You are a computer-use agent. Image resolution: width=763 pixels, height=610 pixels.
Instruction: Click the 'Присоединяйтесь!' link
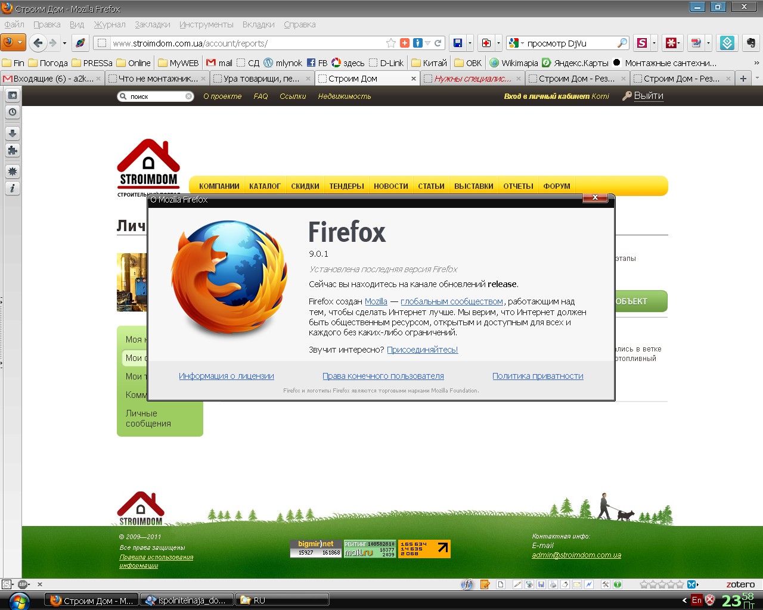coord(423,350)
